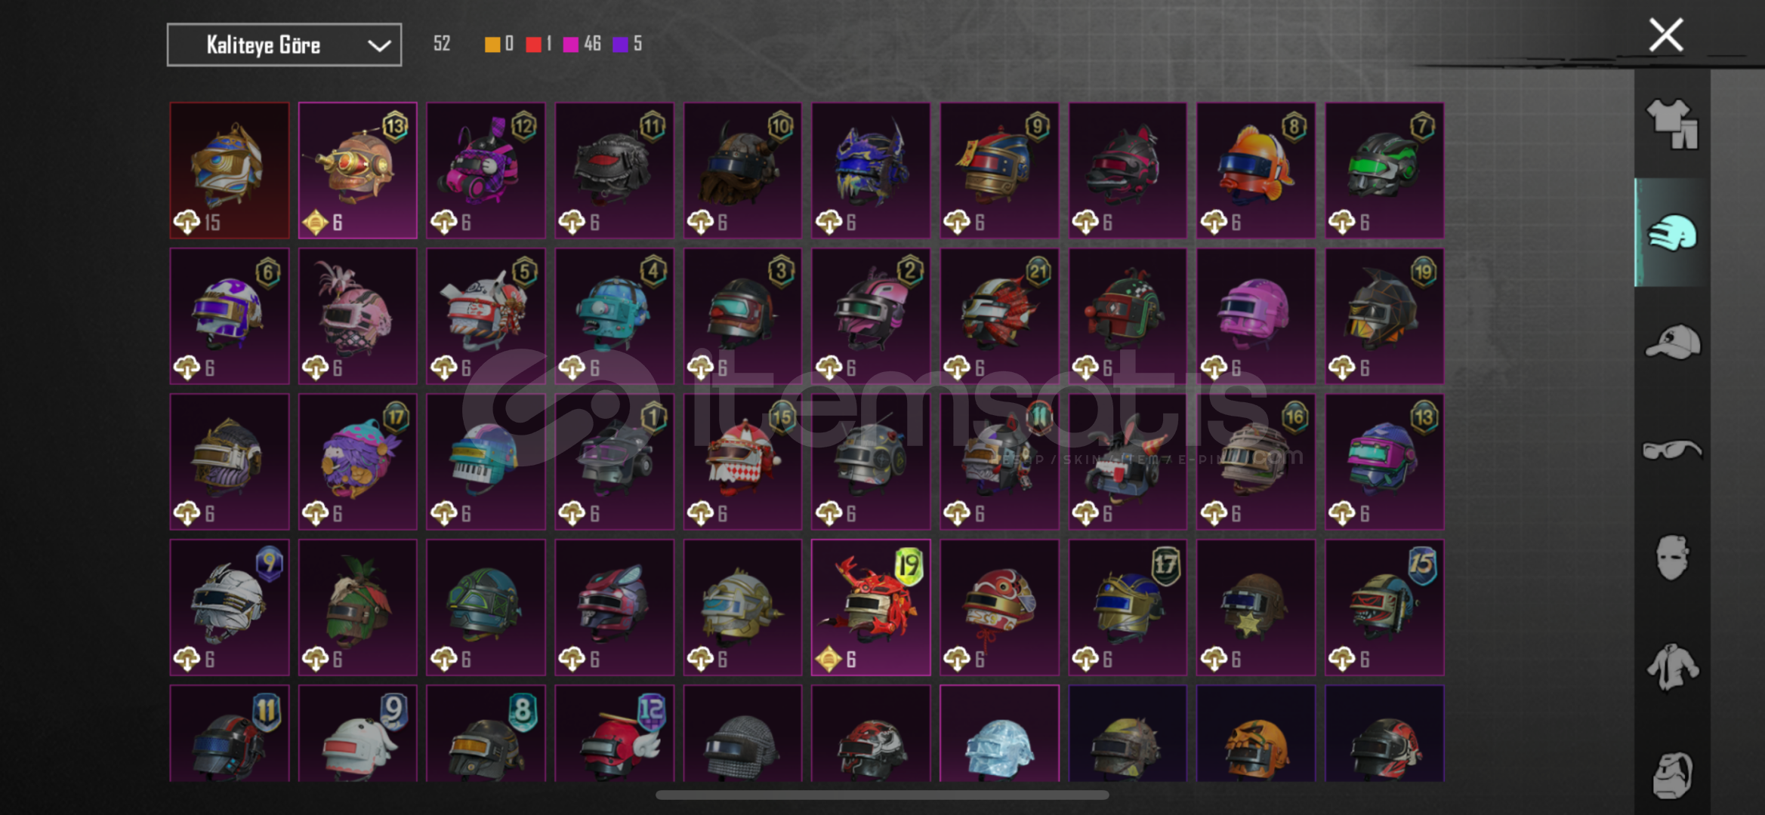Filter by red quality swatch showing 1
Image resolution: width=1765 pixels, height=815 pixels.
[x=538, y=44]
